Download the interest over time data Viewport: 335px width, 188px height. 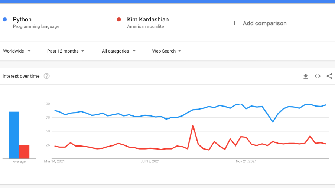[x=306, y=76]
